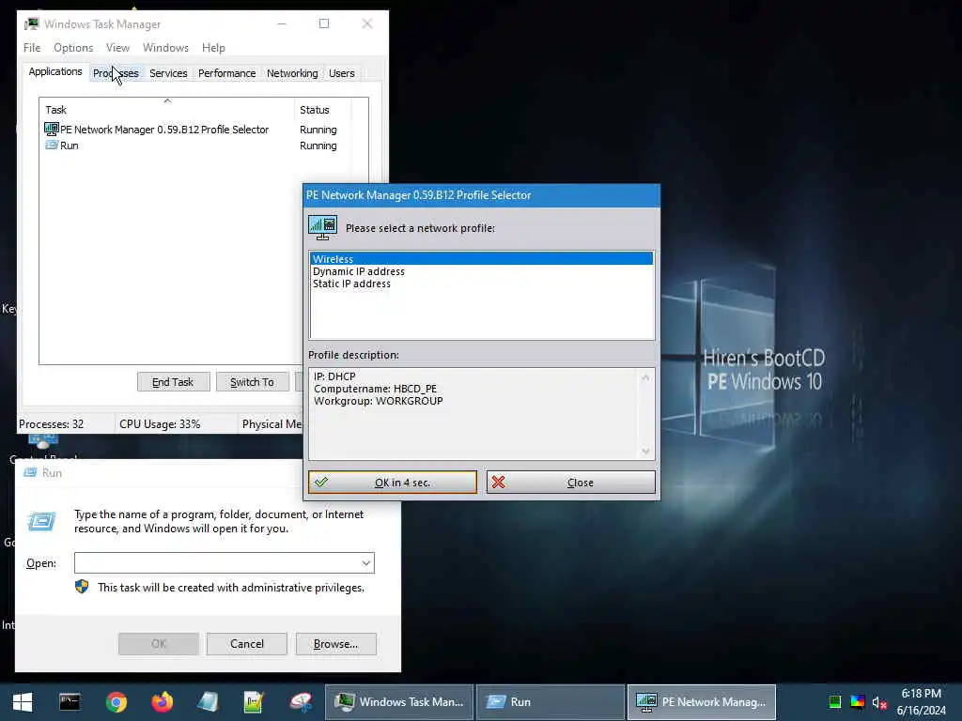Viewport: 962px width, 721px height.
Task: Sort task list by Task column header
Action: (167, 110)
